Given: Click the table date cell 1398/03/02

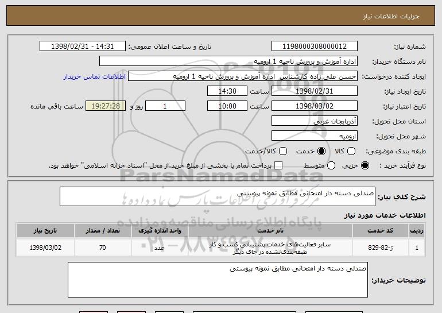Looking at the screenshot, I should (x=45, y=248).
